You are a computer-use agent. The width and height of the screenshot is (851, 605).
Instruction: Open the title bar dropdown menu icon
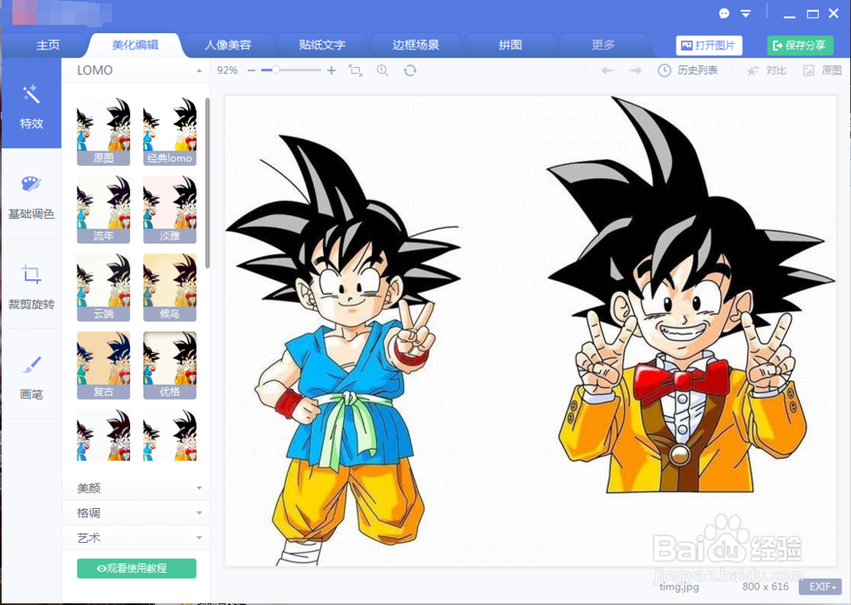[745, 14]
